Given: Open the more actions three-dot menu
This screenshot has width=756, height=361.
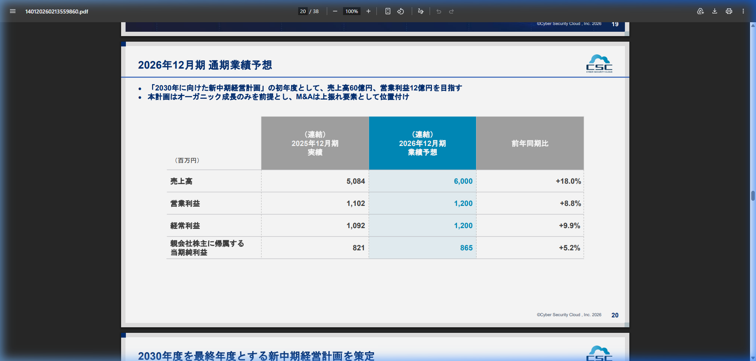Looking at the screenshot, I should (x=743, y=11).
